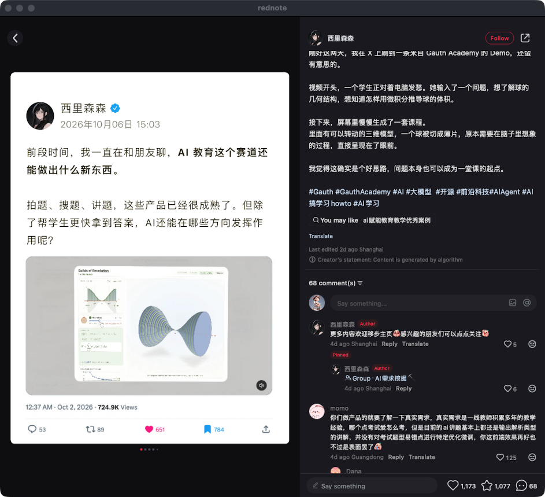The image size is (545, 497).
Task: Open the embedded Solids of Revolution video
Action: pos(149,326)
